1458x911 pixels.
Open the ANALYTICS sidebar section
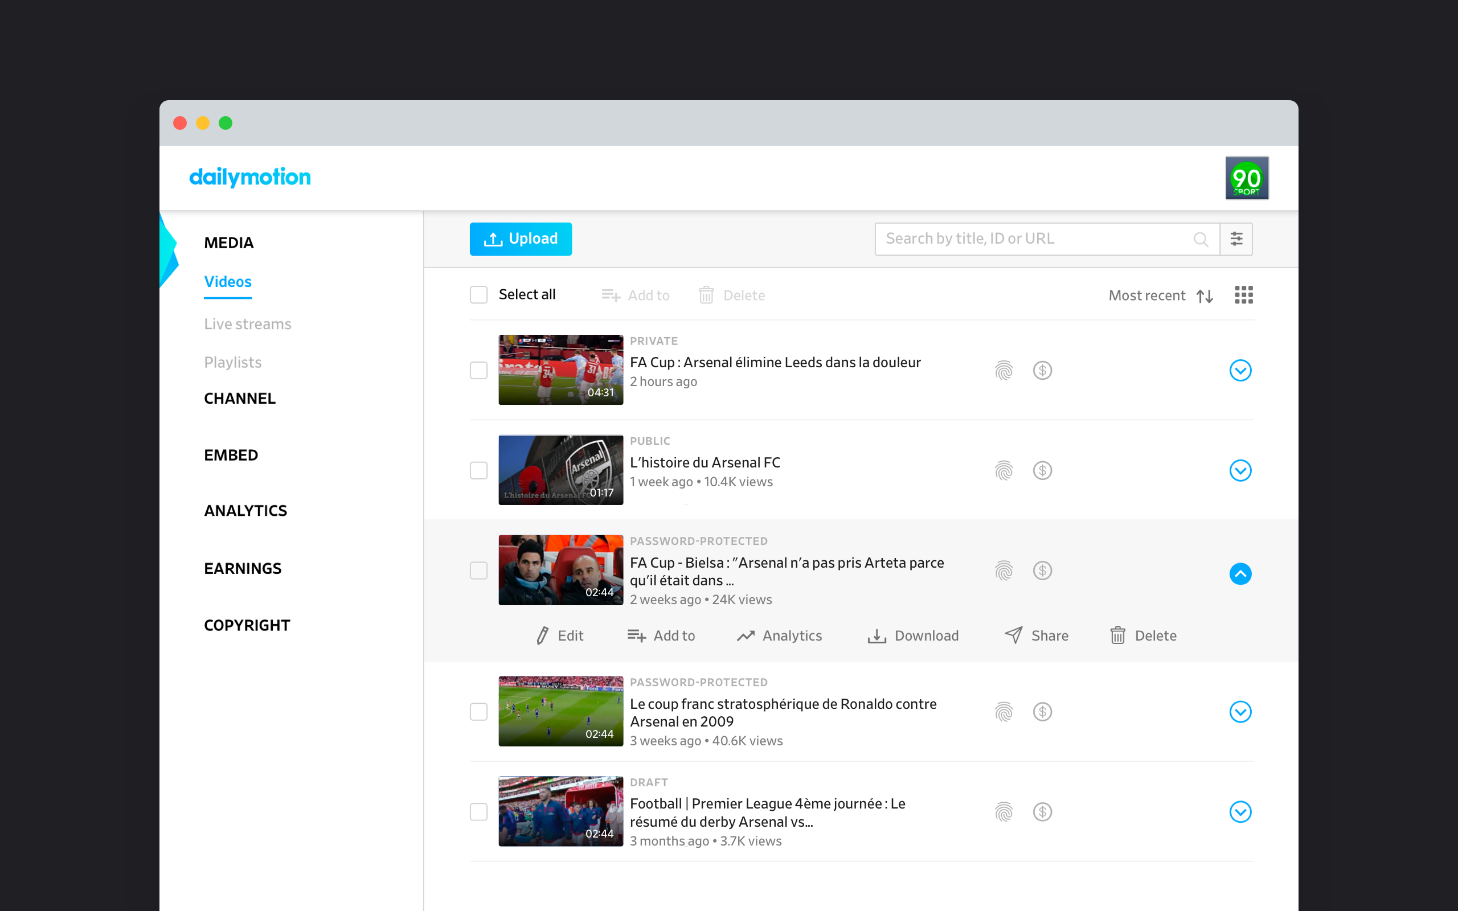tap(245, 510)
